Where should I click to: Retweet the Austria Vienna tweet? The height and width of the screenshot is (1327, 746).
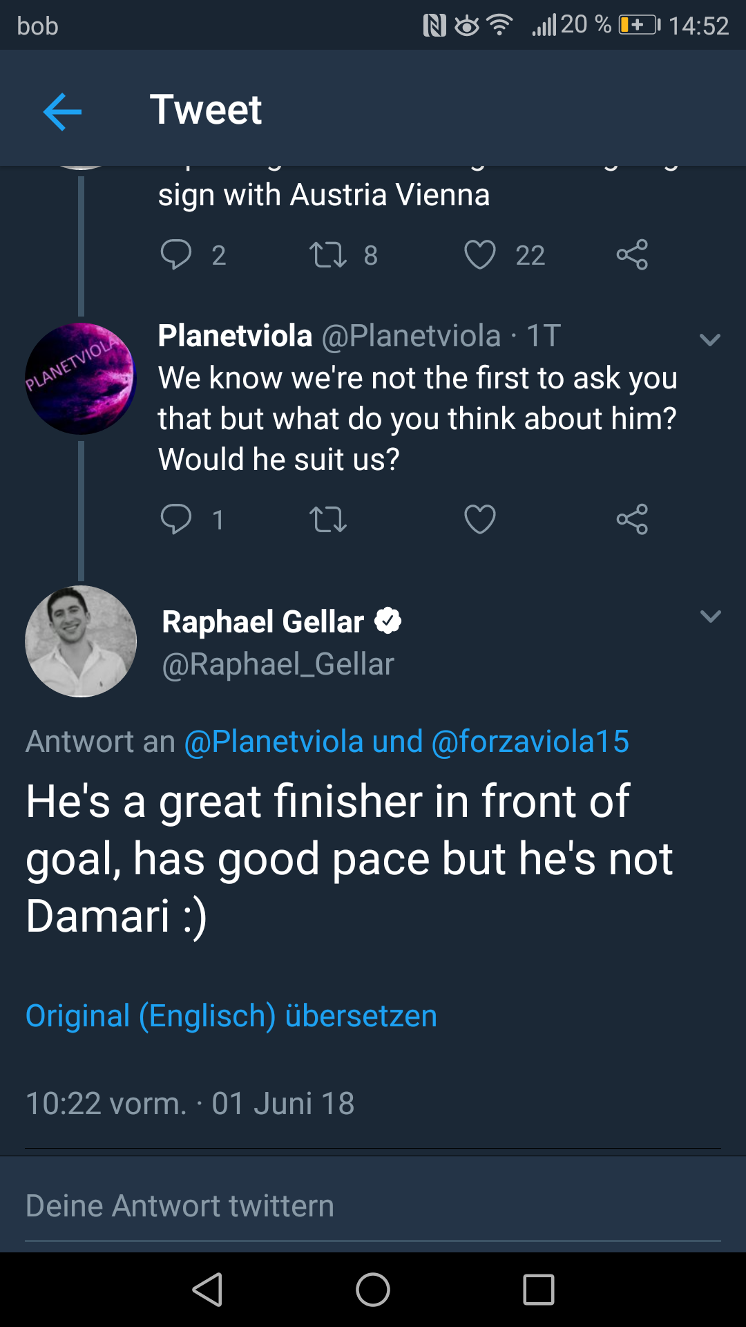[x=328, y=255]
